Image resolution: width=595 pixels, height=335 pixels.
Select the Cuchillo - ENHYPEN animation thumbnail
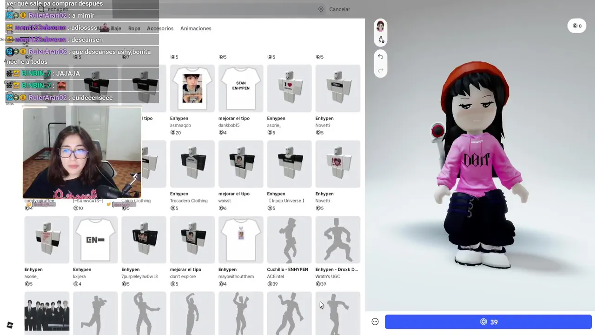289,240
